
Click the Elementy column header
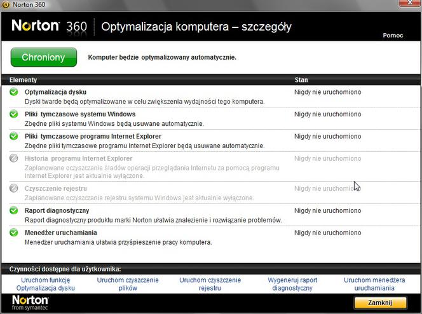coord(23,80)
